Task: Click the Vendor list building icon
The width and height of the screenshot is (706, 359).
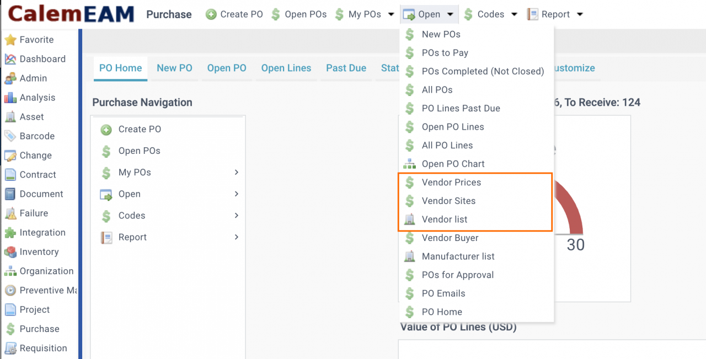Action: tap(409, 219)
